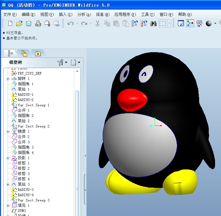Open dropdown next to selection box icon
The width and height of the screenshot is (221, 216).
169,23
